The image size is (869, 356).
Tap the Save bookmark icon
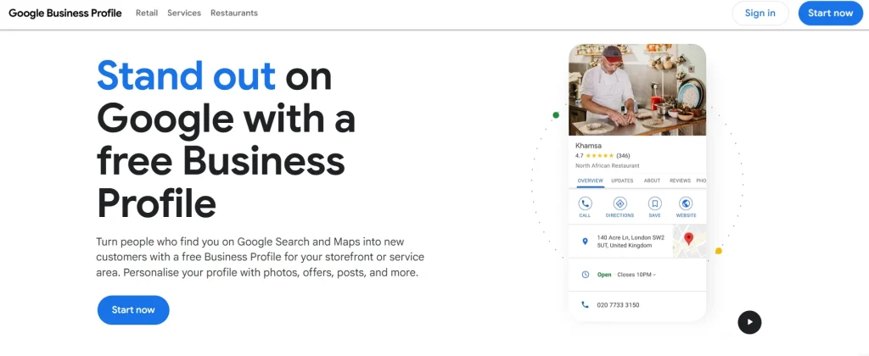(654, 203)
